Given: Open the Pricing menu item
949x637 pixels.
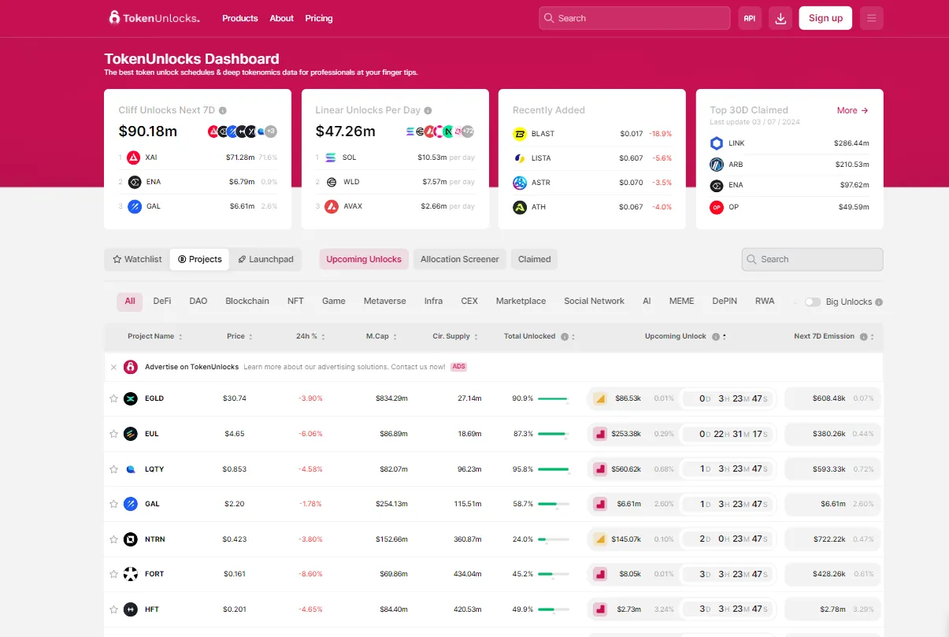Looking at the screenshot, I should [319, 18].
